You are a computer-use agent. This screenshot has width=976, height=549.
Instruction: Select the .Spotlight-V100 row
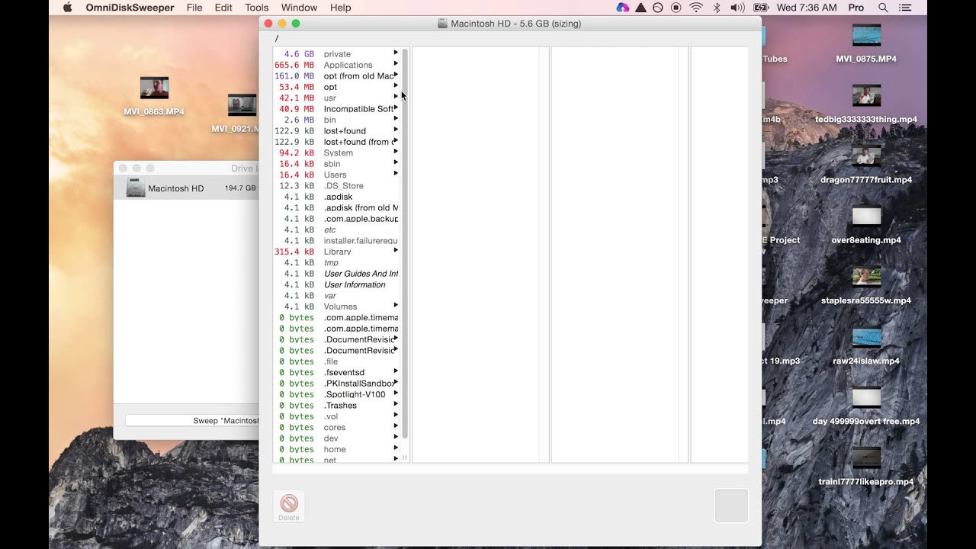[336, 394]
